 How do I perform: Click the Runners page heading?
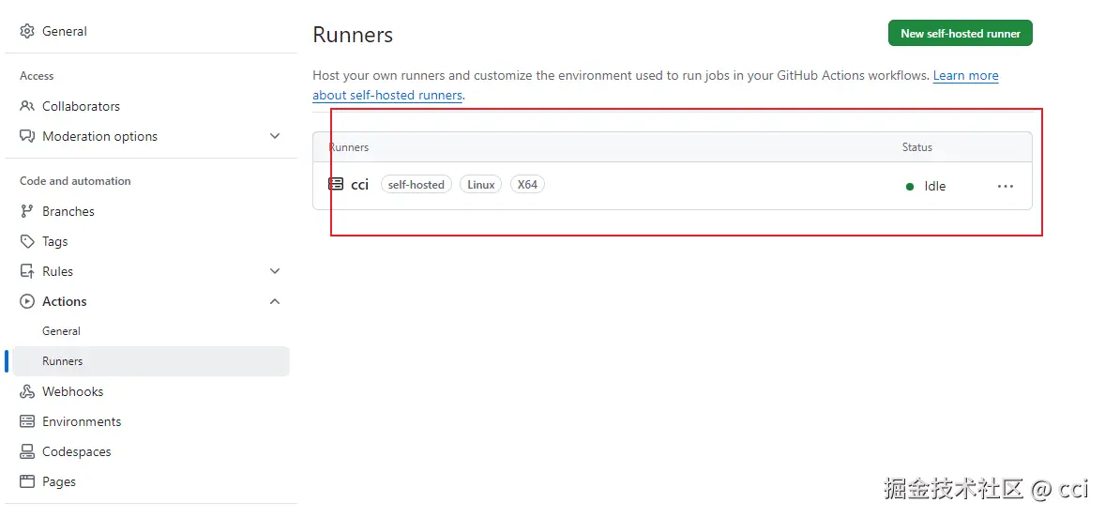coord(353,36)
